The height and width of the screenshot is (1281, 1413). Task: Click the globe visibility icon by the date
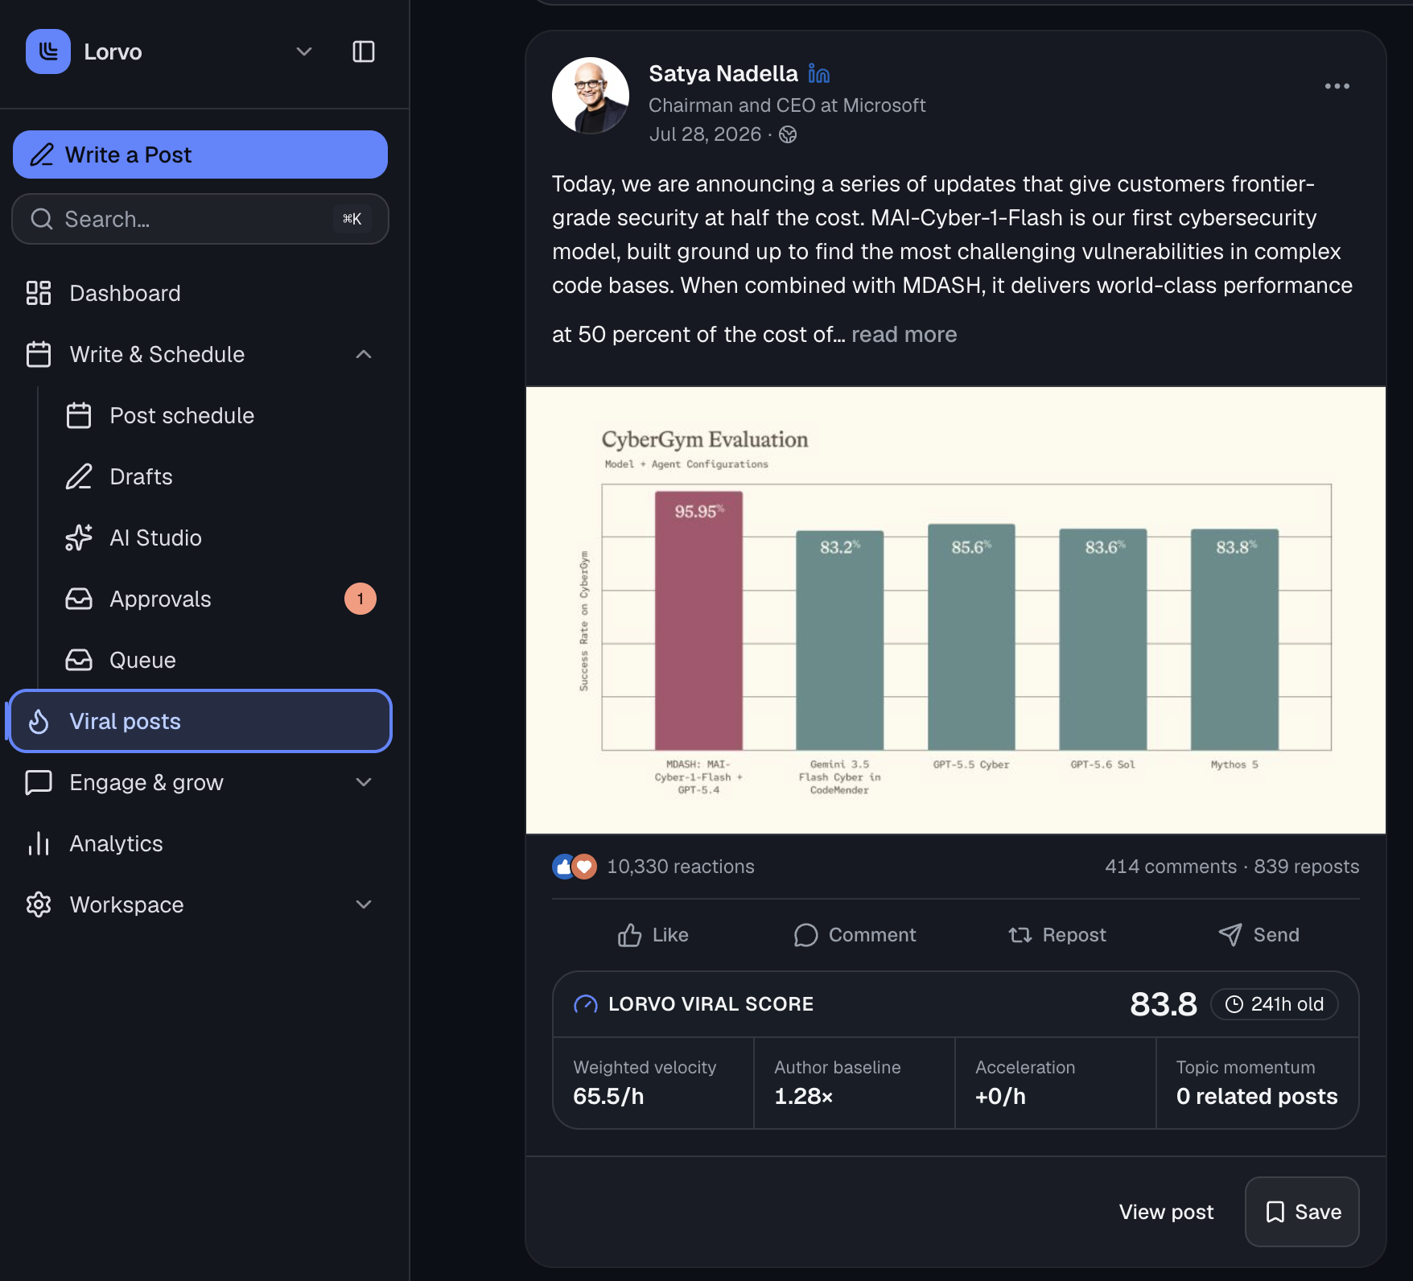click(788, 134)
